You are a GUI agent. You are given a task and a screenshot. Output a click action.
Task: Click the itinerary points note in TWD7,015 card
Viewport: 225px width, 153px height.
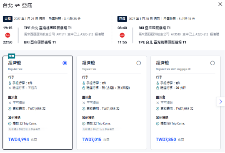[x=98, y=129]
